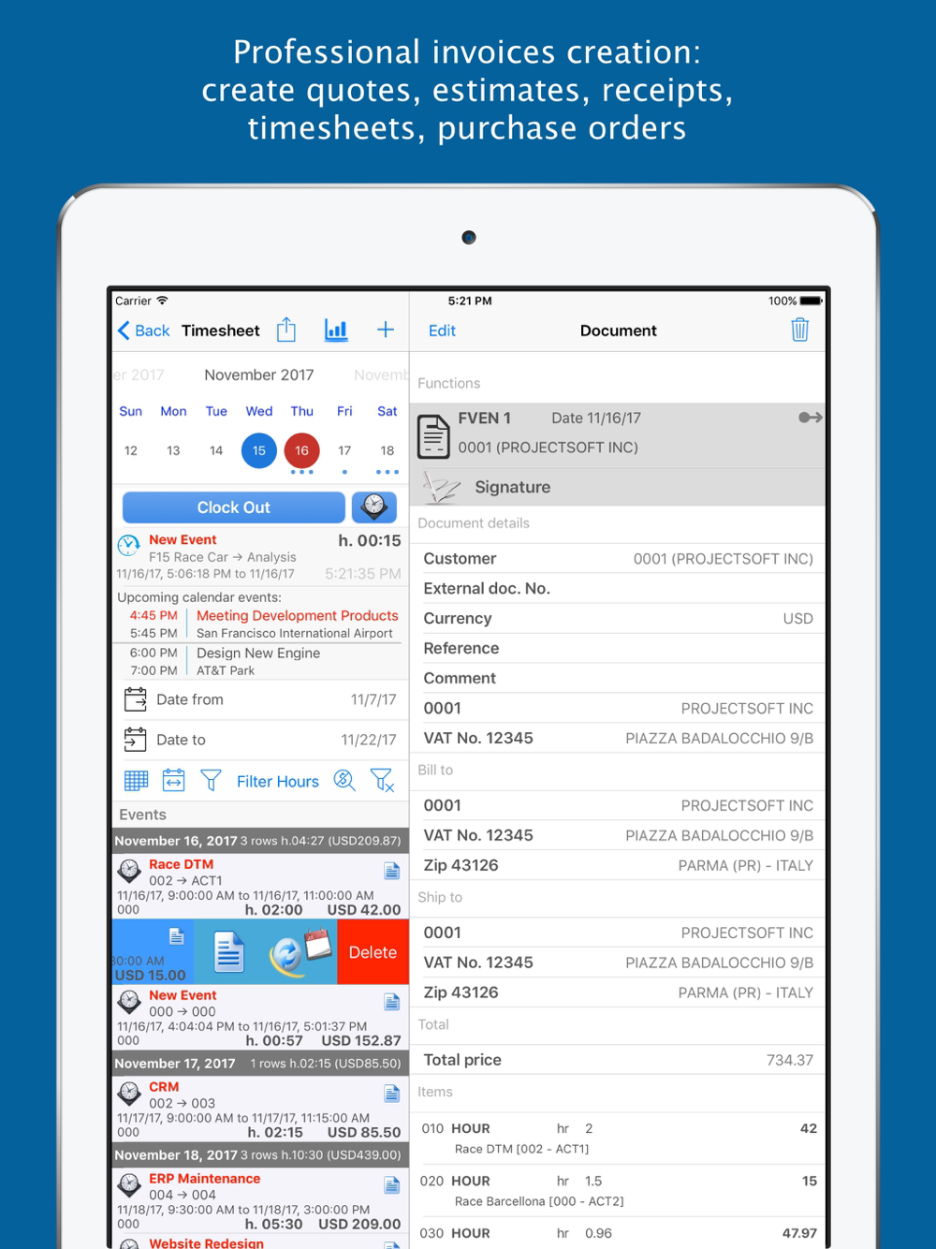This screenshot has height=1249, width=936.
Task: Tap the Filter Hours link
Action: click(x=277, y=782)
